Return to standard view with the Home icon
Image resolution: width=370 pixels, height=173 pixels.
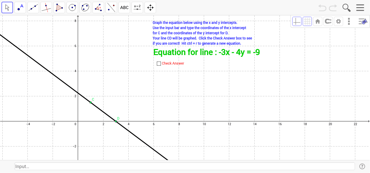[317, 21]
